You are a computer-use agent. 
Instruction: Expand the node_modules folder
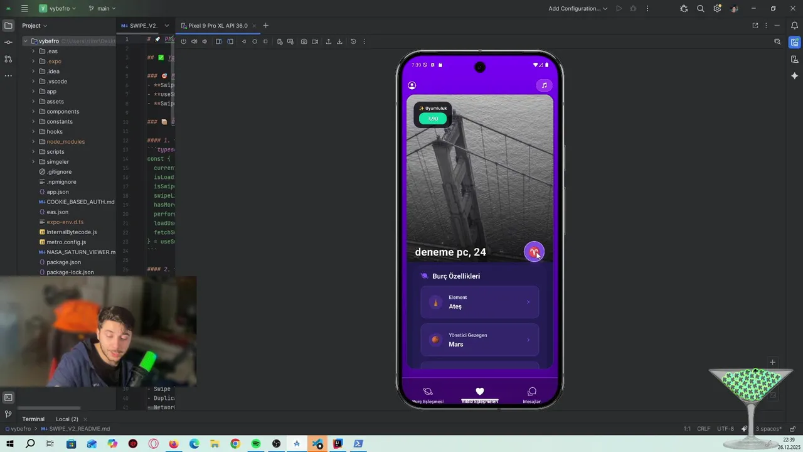point(33,142)
